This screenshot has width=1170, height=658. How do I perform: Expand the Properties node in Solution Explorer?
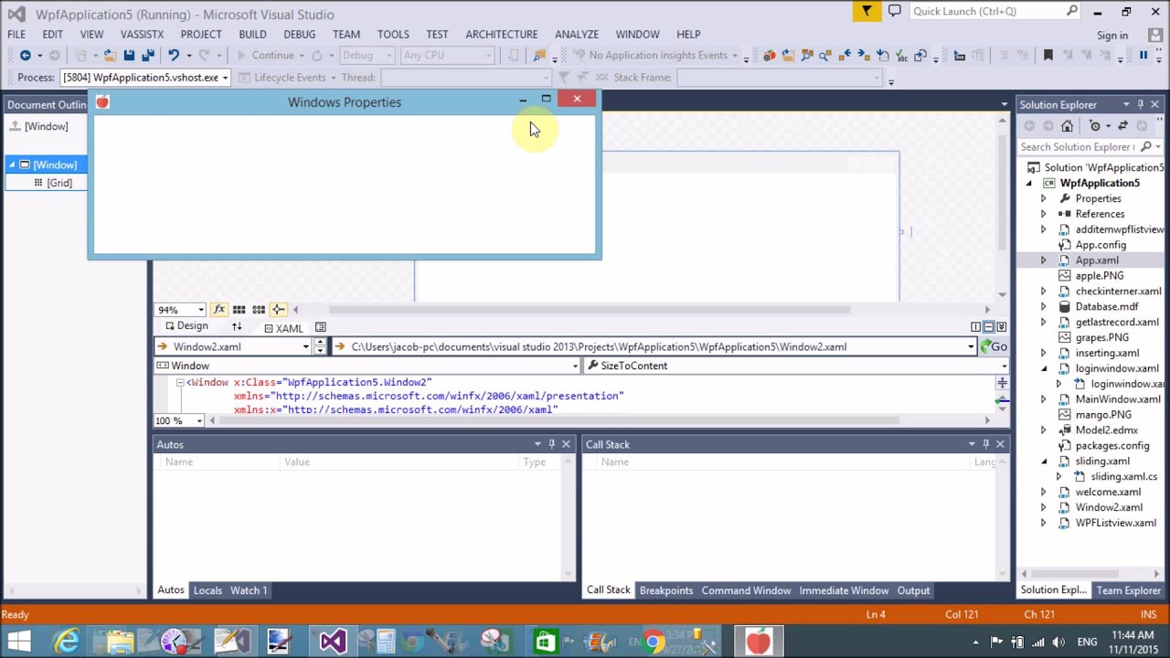click(1043, 198)
